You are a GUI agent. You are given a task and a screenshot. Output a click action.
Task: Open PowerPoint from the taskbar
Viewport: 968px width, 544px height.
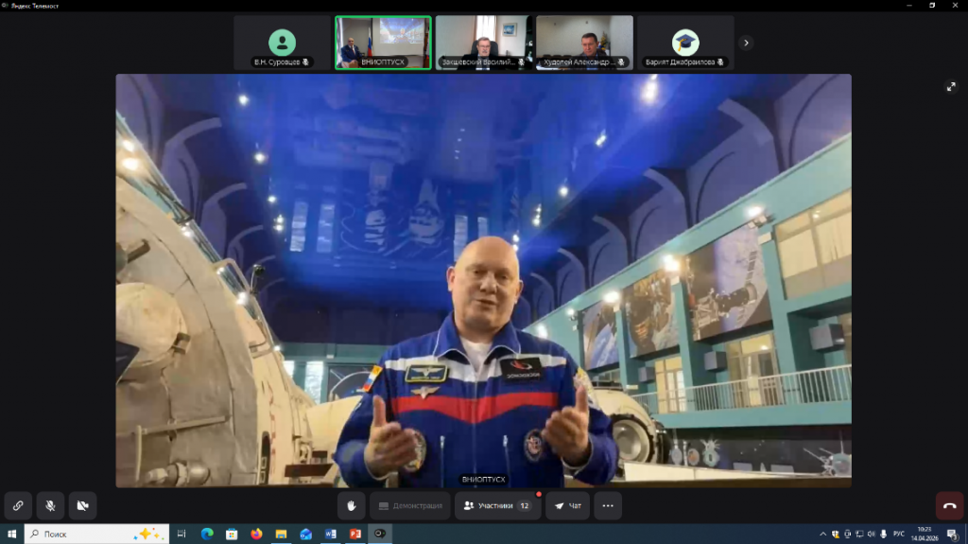(355, 534)
